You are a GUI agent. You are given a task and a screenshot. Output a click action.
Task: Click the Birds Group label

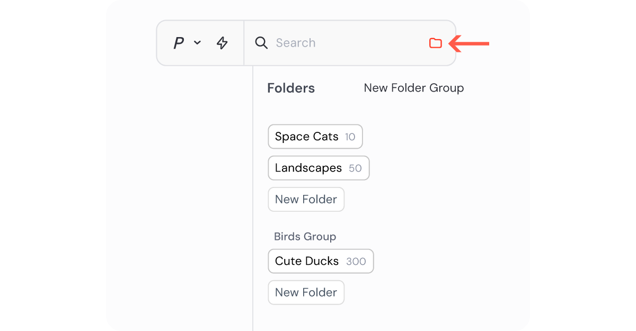(x=305, y=237)
